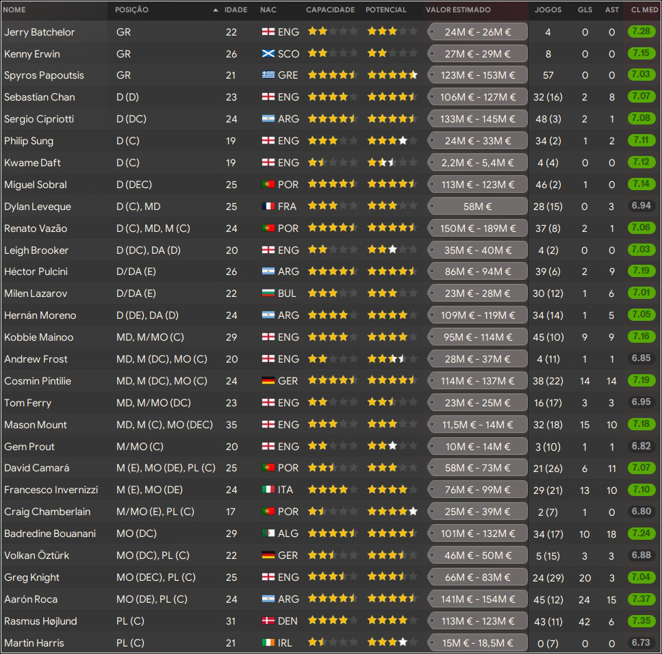Image resolution: width=662 pixels, height=654 pixels.
Task: Sort by GLS column header
Action: (x=585, y=10)
